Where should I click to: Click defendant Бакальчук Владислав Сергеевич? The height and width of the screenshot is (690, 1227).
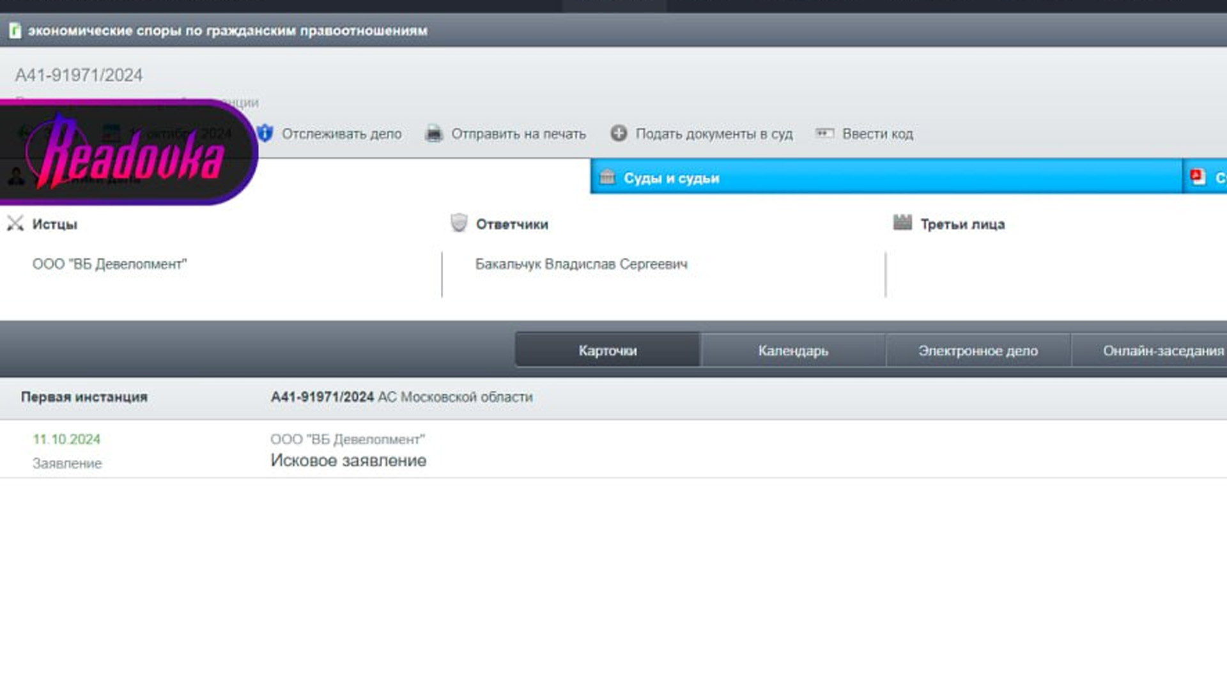tap(581, 264)
